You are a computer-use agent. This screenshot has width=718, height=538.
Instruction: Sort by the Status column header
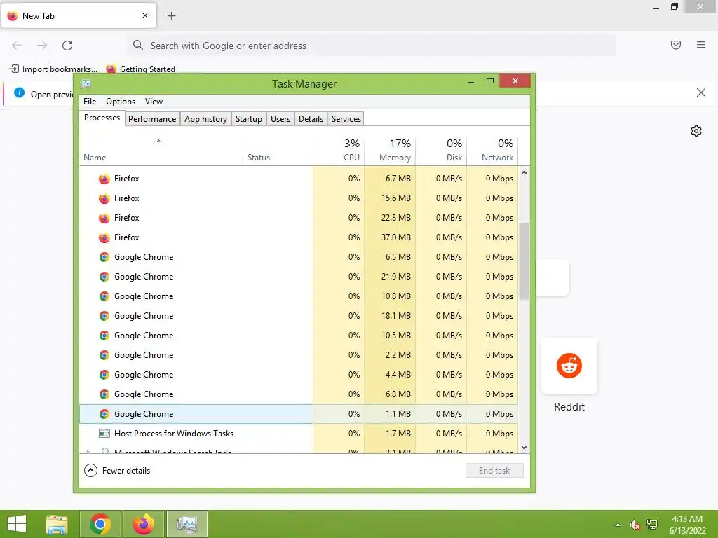[278, 151]
